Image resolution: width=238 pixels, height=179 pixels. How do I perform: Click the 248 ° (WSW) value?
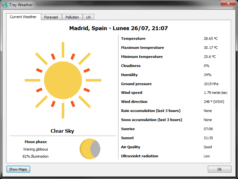click(214, 102)
